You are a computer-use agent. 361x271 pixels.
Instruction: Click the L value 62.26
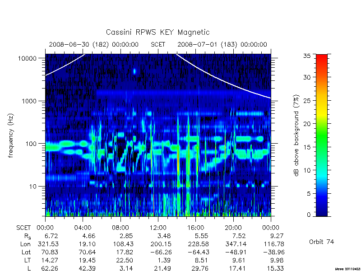[x=50, y=268]
